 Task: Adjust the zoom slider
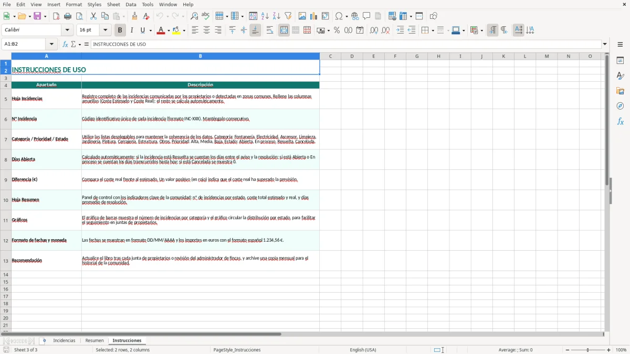[x=588, y=350]
